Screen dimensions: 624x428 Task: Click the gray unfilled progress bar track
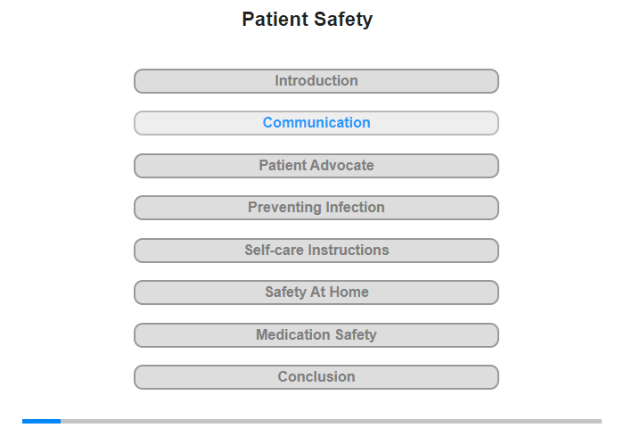coord(331,421)
